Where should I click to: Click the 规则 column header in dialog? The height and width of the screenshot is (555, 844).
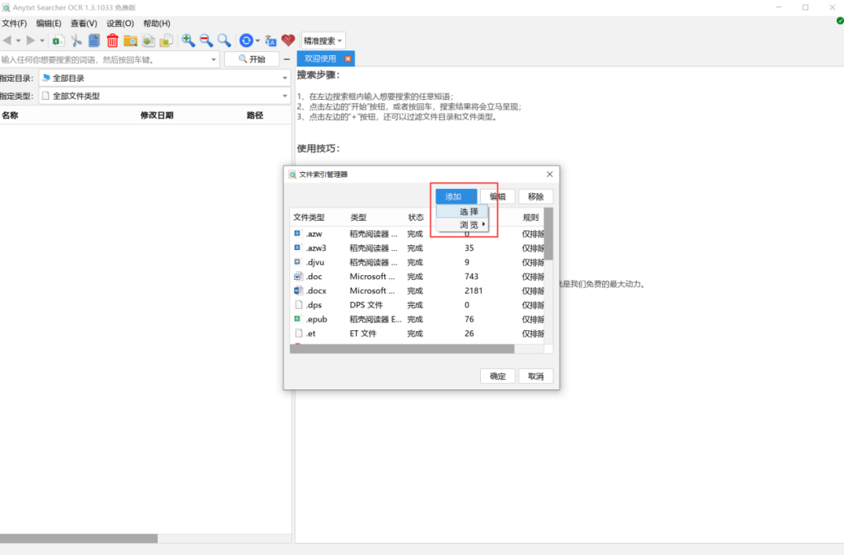coord(530,217)
